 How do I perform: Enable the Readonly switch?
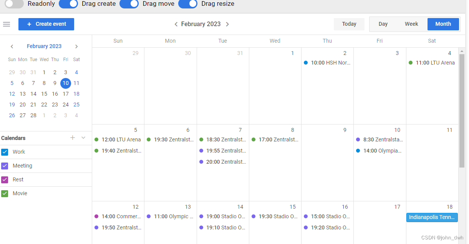(x=14, y=4)
